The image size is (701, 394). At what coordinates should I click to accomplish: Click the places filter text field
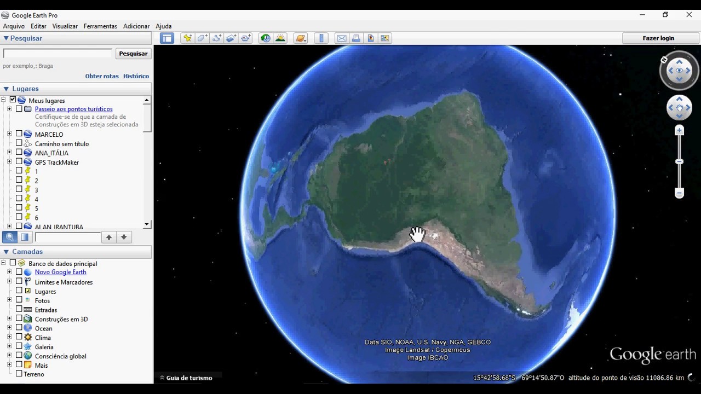[67, 237]
